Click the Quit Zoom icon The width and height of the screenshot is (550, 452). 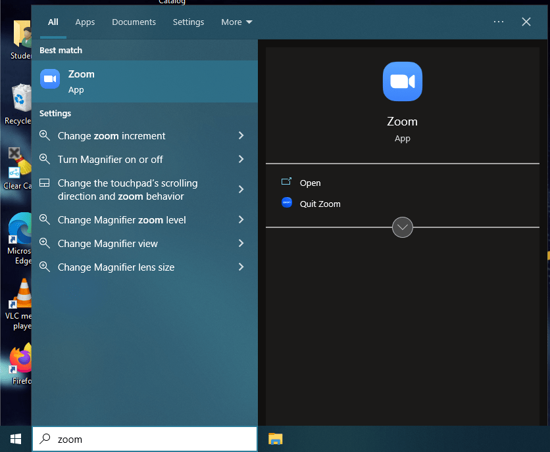[287, 204]
